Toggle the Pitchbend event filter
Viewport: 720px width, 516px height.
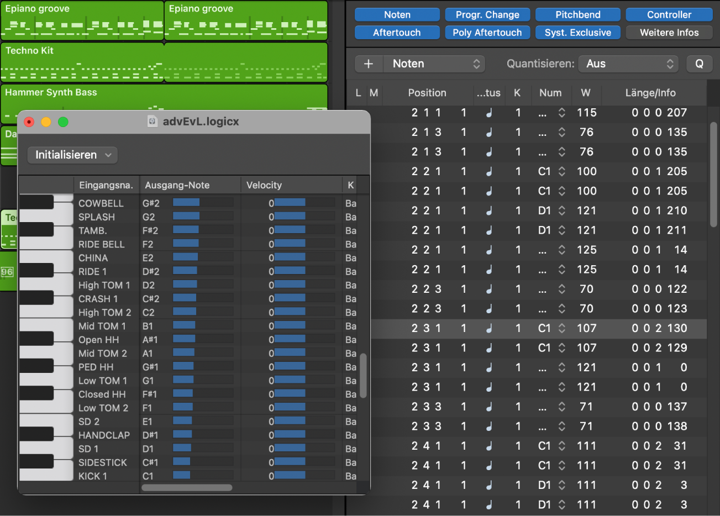click(x=577, y=15)
